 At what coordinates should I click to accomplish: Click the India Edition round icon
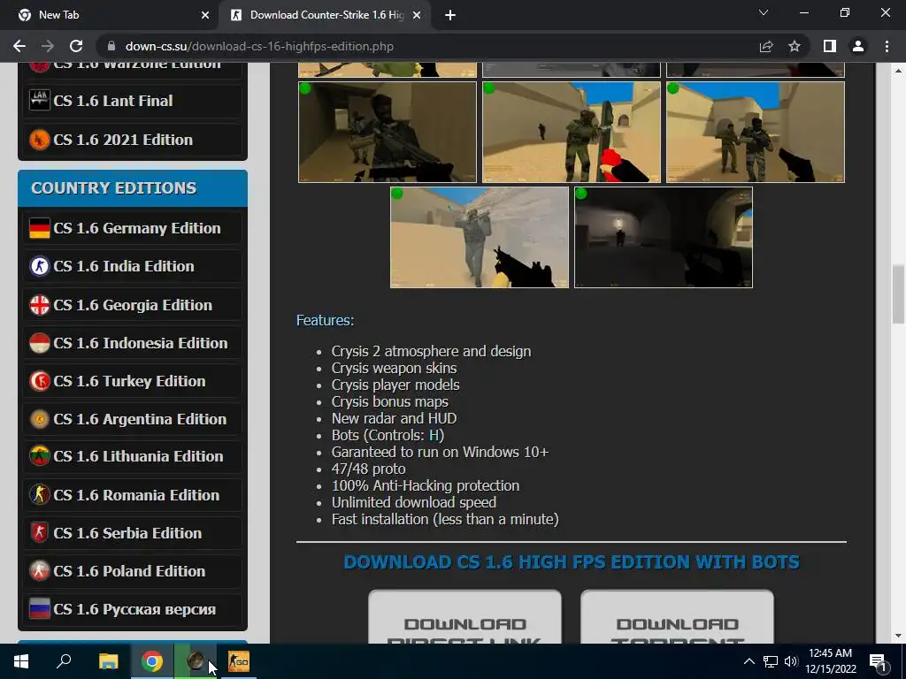tap(39, 266)
